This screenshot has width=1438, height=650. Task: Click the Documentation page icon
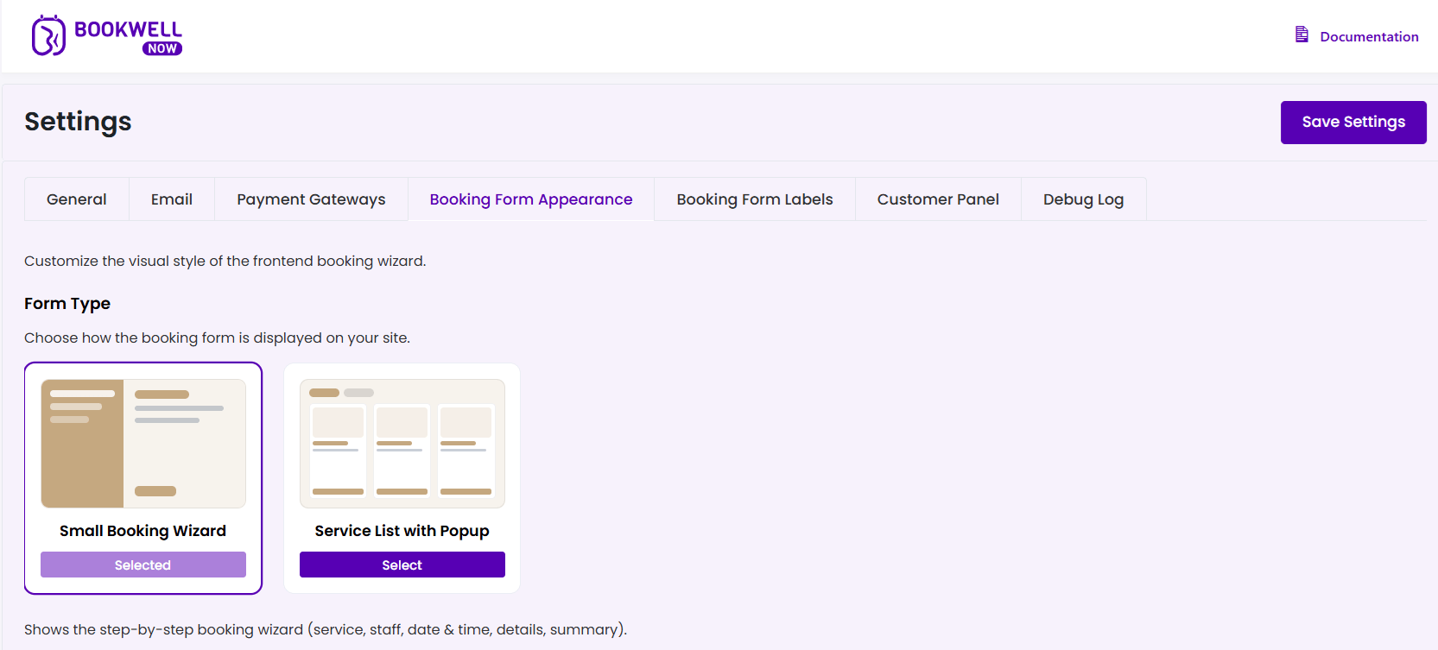click(x=1302, y=35)
